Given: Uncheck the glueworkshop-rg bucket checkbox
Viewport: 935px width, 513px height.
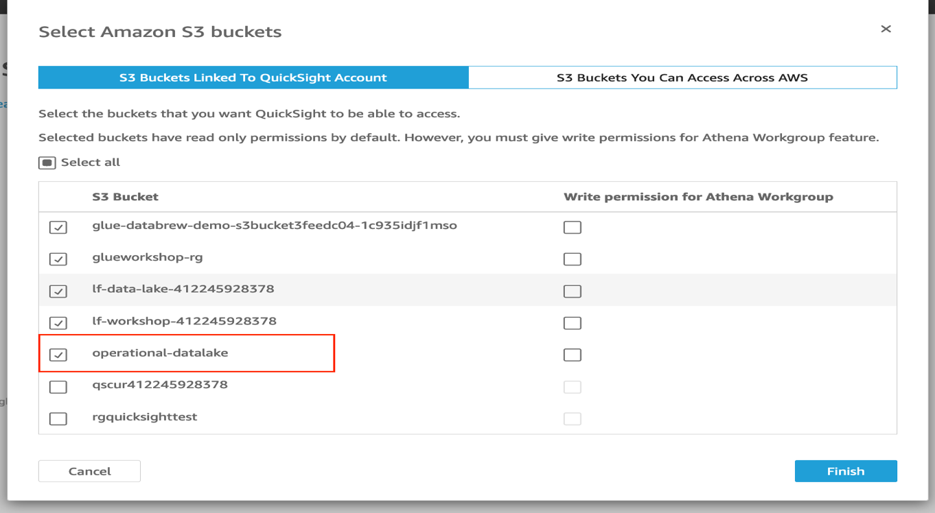Looking at the screenshot, I should (58, 259).
